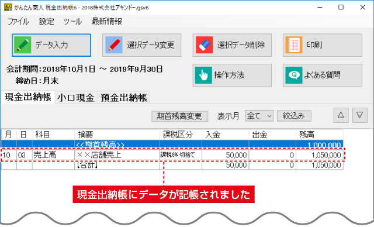The height and width of the screenshot is (227, 374).
Task: Switch to the 現金出納帳 tab
Action: click(x=27, y=97)
